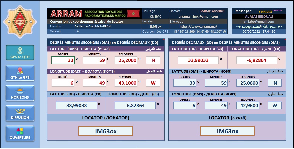Select longitude seconds 43,1000 input

click(x=126, y=83)
